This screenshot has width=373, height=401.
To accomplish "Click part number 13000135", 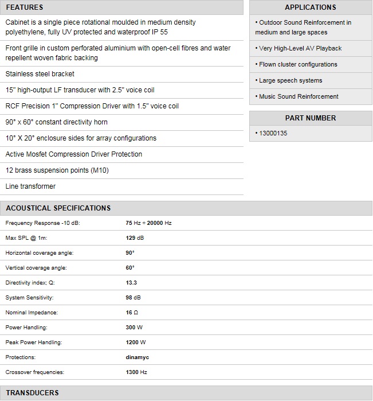I will click(x=273, y=133).
